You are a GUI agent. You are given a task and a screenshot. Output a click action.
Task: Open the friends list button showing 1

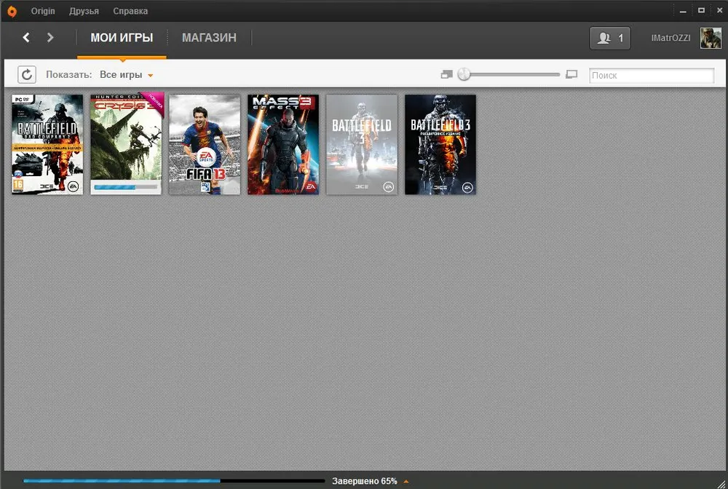(610, 38)
